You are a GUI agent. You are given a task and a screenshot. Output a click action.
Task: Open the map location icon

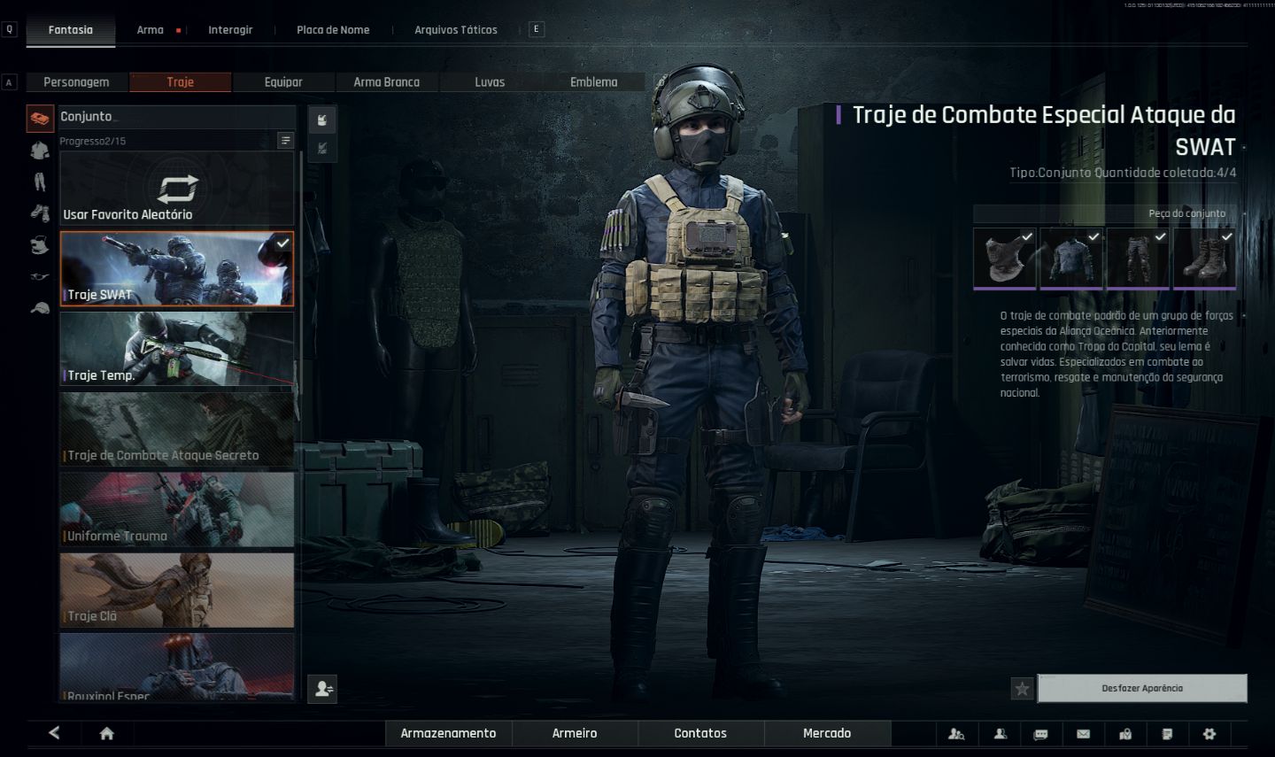(1125, 734)
